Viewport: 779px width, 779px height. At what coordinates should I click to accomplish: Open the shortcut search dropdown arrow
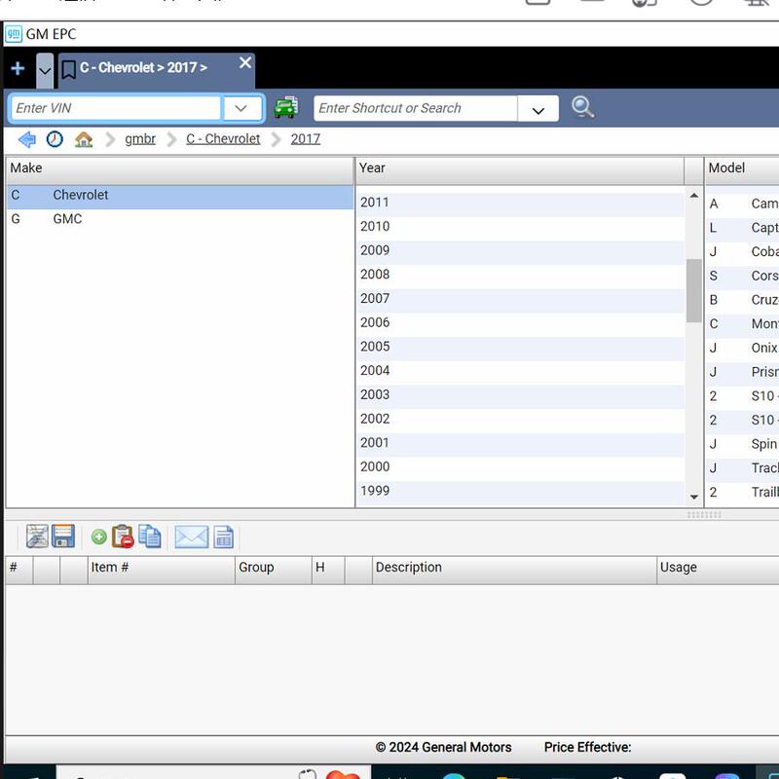coord(538,109)
